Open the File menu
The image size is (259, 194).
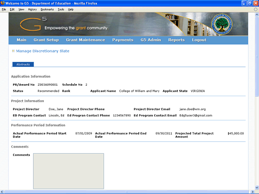(4, 9)
